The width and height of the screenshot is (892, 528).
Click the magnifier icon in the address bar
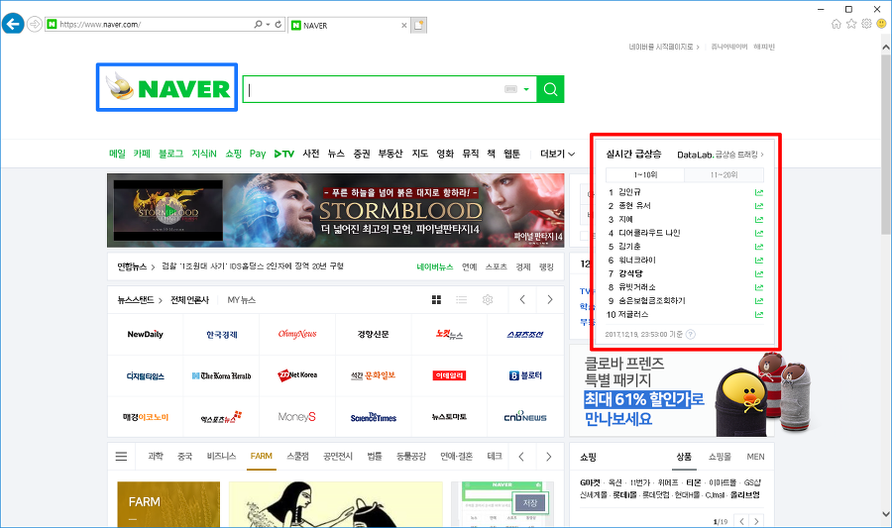pyautogui.click(x=259, y=25)
